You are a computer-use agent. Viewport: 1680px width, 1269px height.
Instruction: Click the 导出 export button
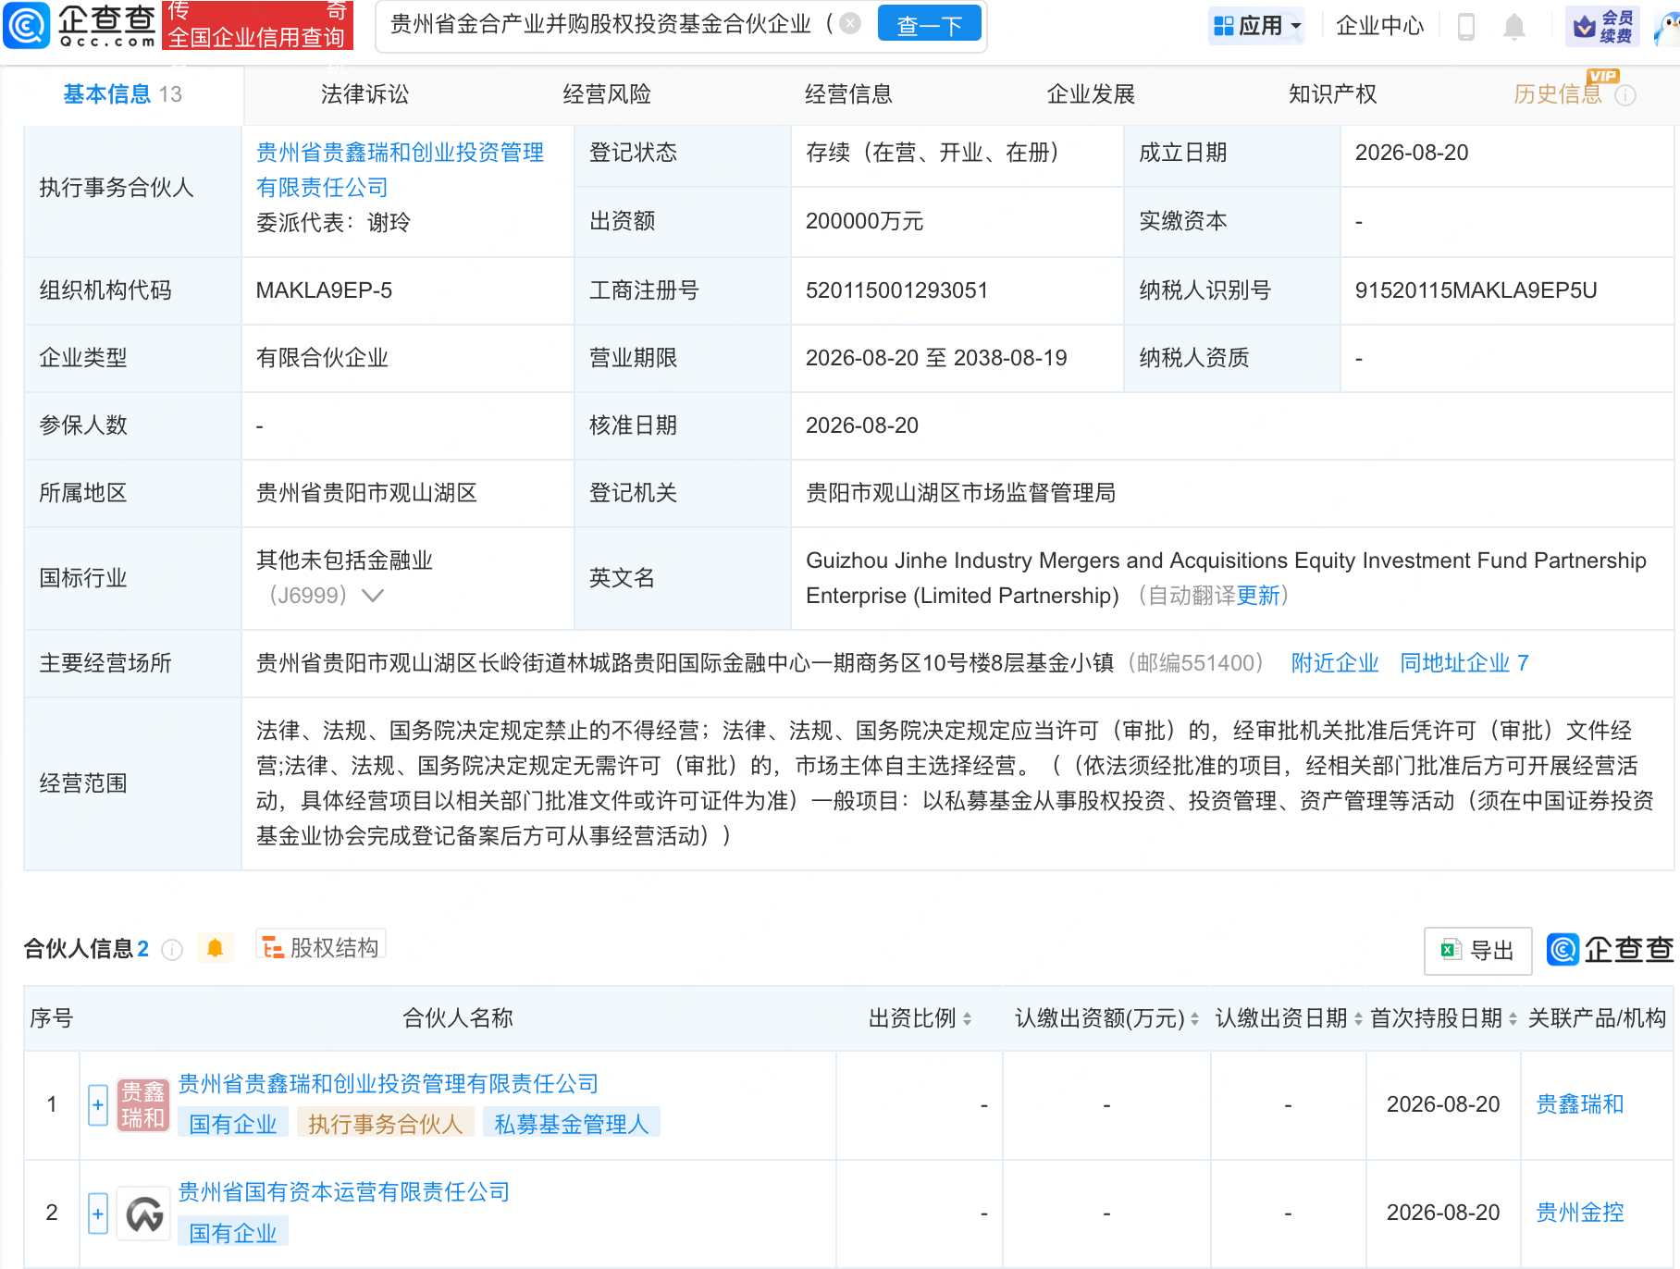click(x=1477, y=951)
